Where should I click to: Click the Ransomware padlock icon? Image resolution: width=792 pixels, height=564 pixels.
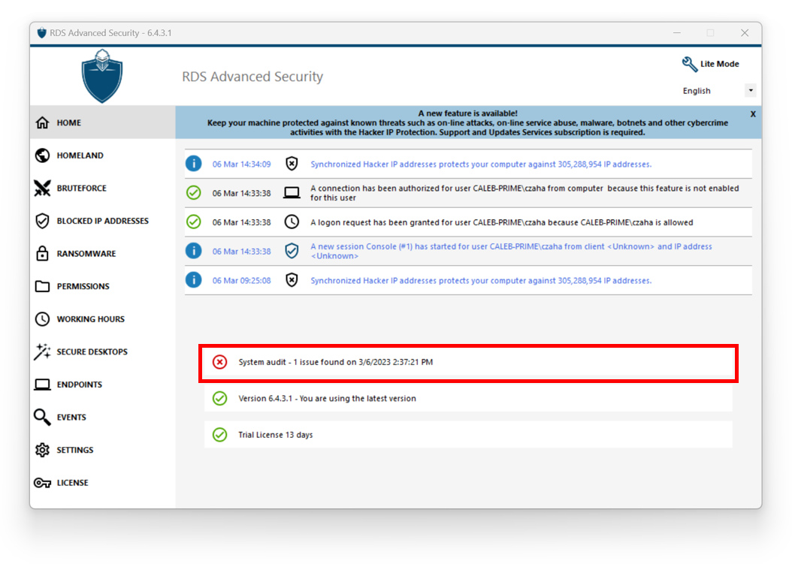coord(42,254)
